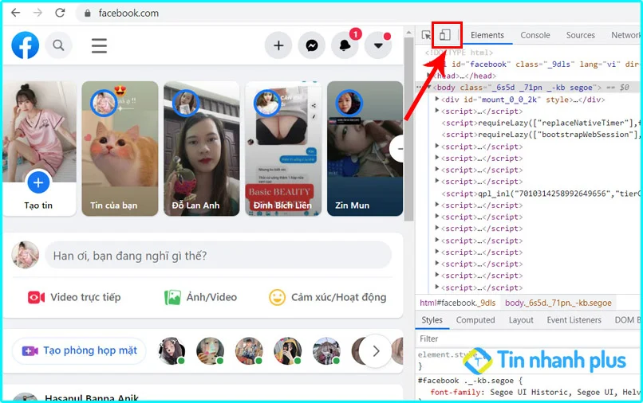
Task: Click body._6s5d breadcrumb
Action: point(558,303)
